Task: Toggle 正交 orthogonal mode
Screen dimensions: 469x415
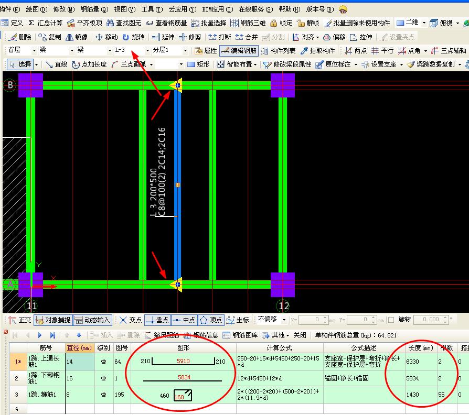Action: [20, 320]
